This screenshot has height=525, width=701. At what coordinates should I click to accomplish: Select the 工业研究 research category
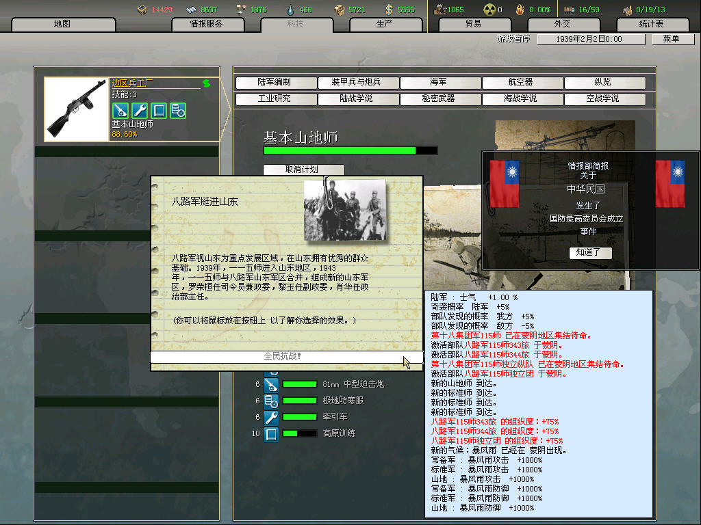coord(276,98)
